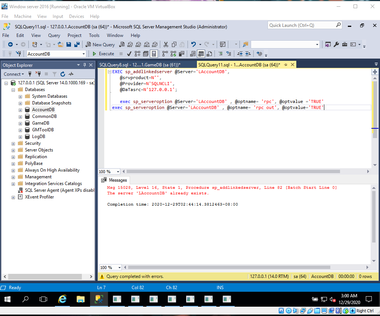Select Results to Grid mode

click(x=201, y=54)
